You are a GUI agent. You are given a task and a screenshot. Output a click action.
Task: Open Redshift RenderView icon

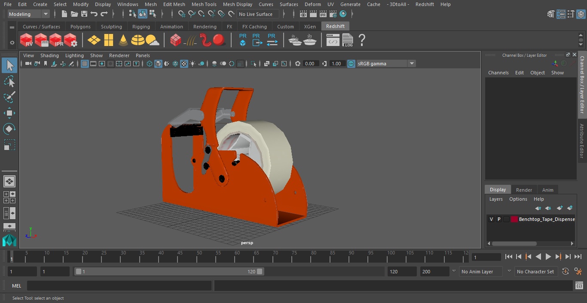tap(27, 40)
